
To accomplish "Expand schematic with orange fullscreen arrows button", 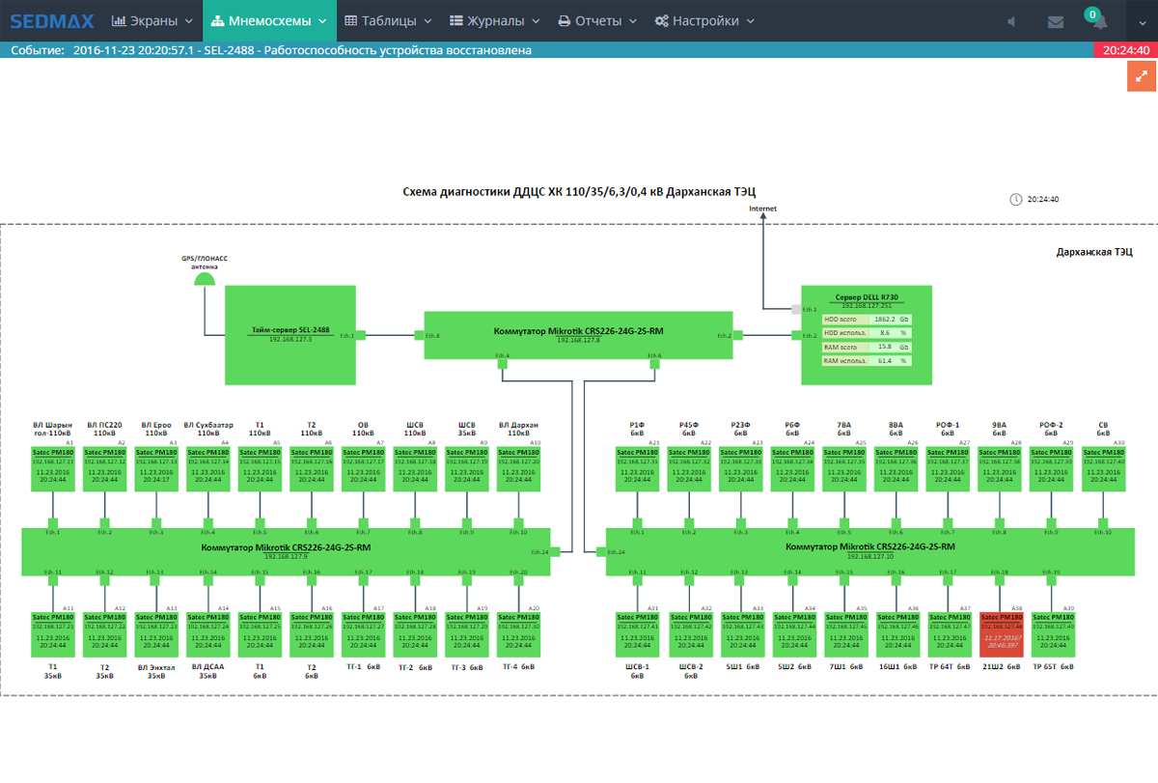I will pos(1142,76).
